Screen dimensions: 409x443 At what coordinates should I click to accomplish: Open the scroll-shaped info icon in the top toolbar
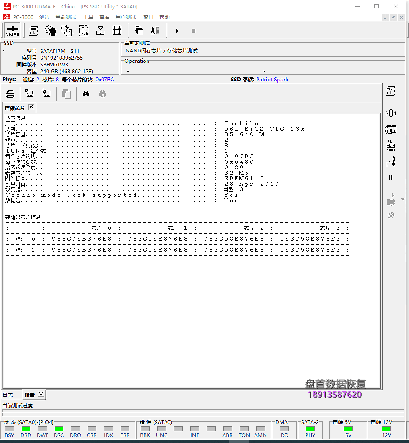click(x=34, y=30)
